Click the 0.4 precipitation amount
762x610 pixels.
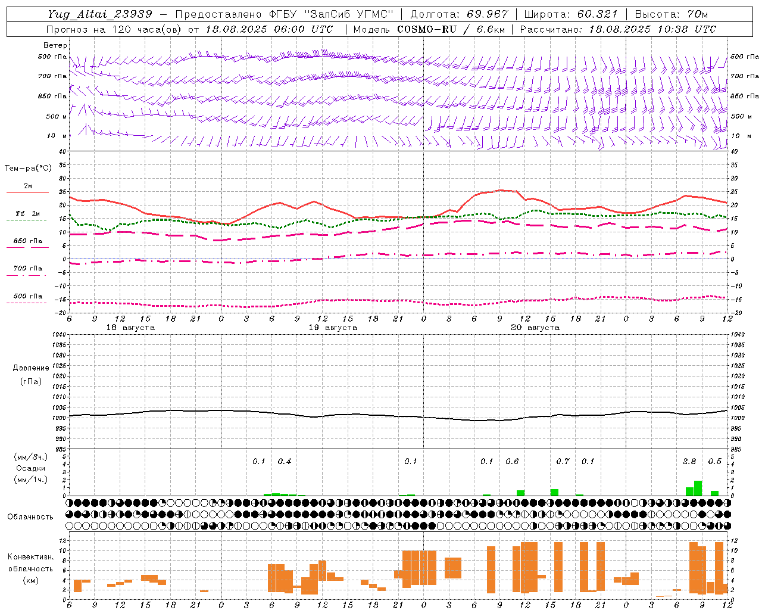pyautogui.click(x=285, y=461)
